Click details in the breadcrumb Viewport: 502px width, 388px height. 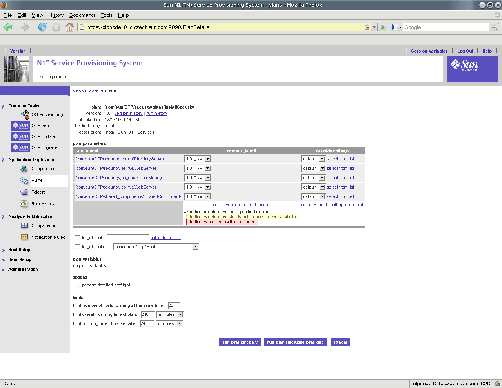[96, 91]
